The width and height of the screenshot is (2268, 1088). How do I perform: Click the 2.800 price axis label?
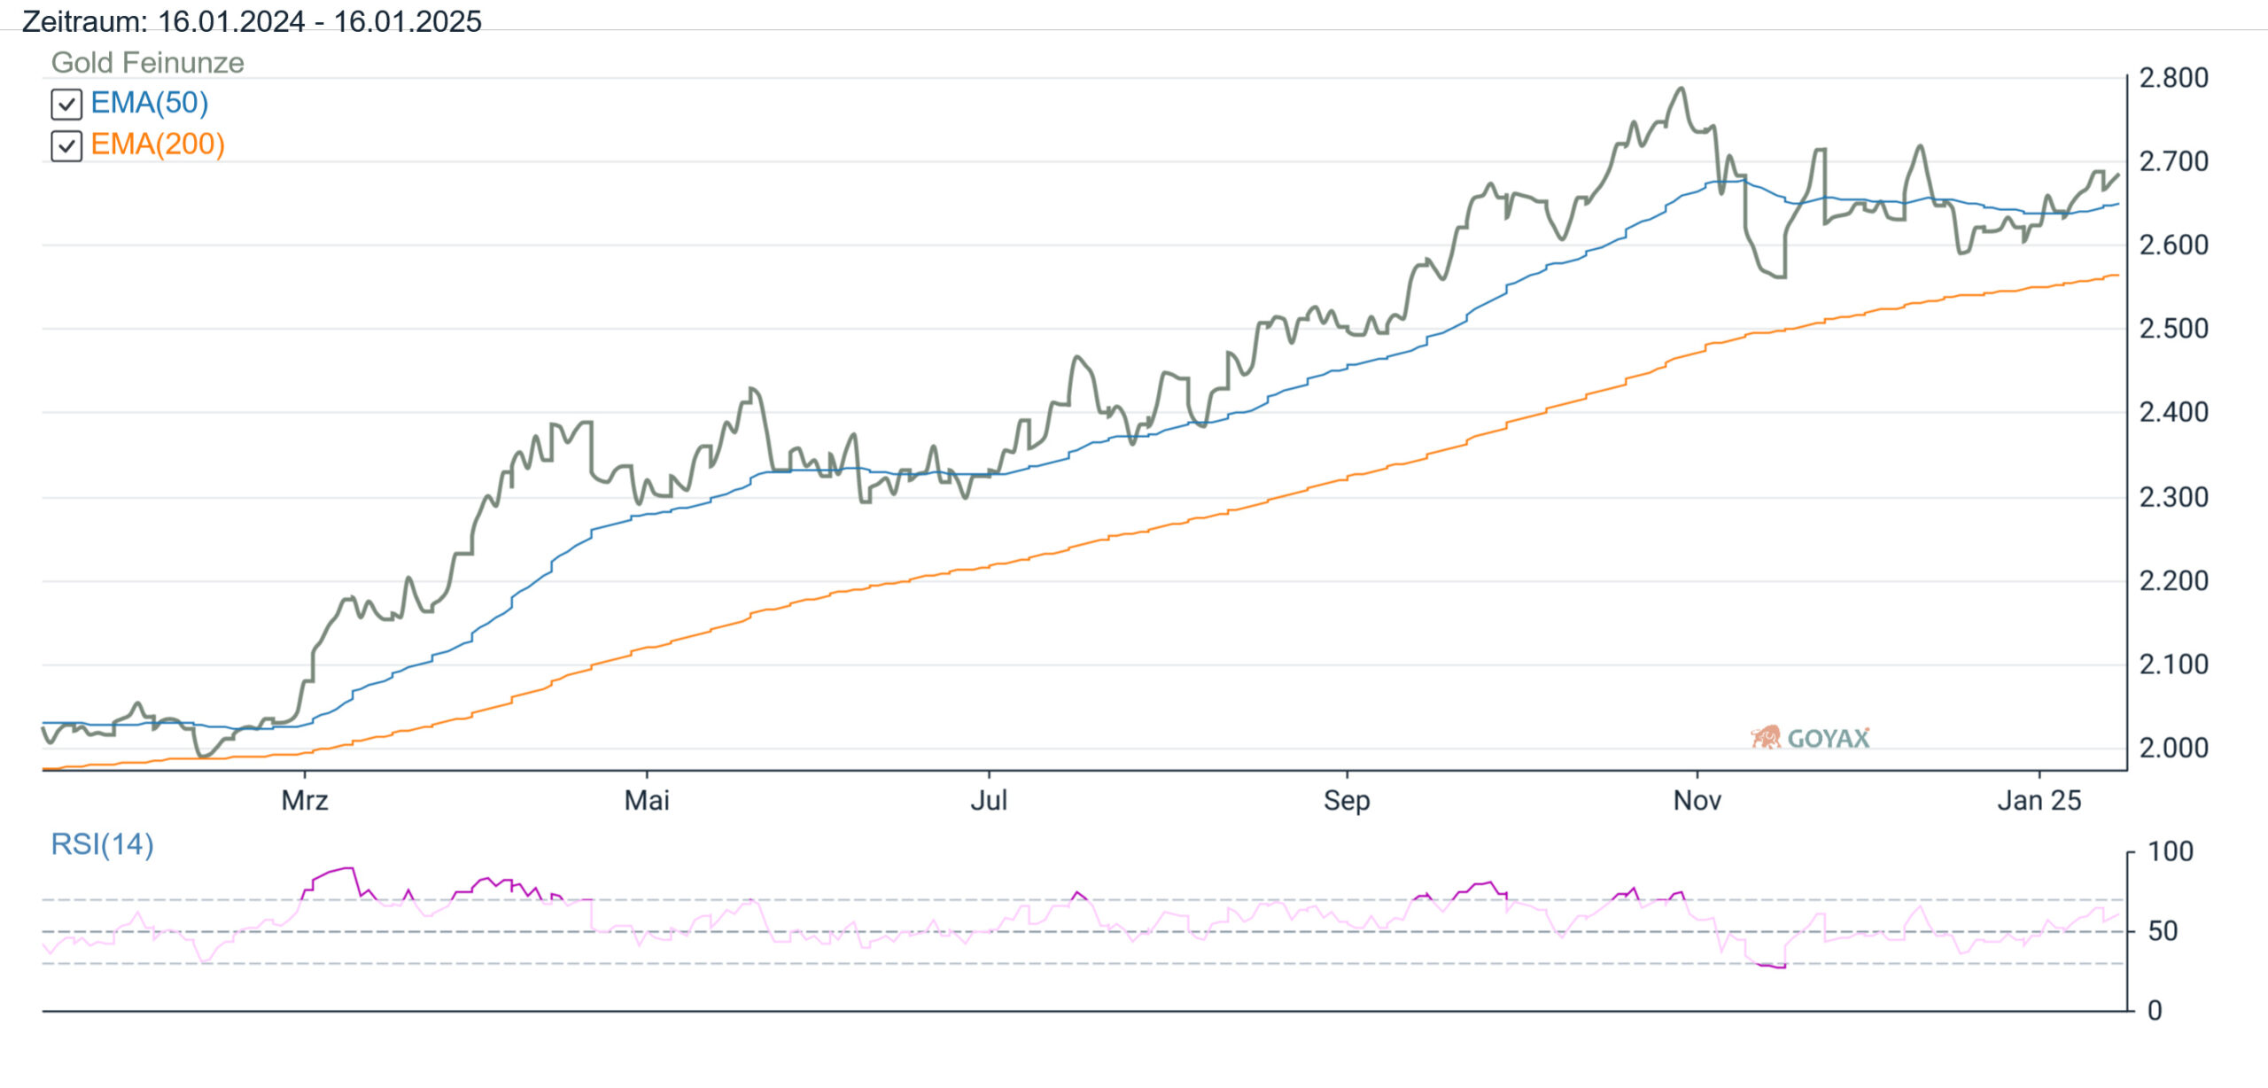pyautogui.click(x=2173, y=78)
